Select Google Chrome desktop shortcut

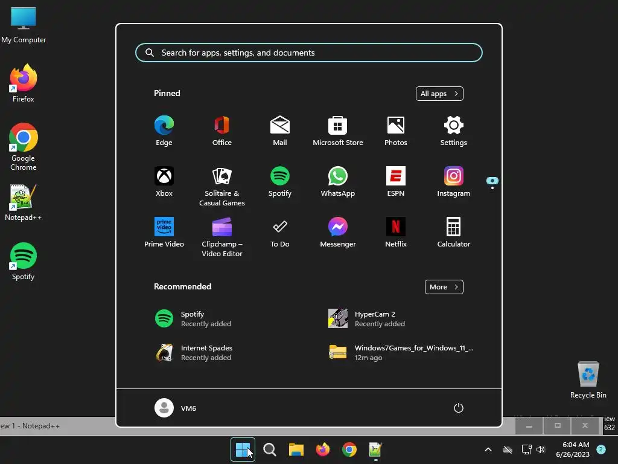coord(24,147)
